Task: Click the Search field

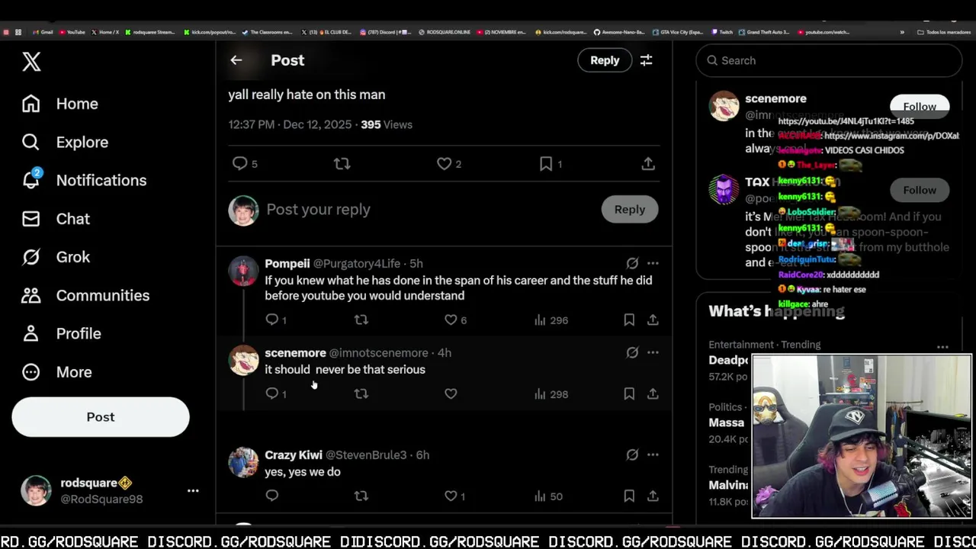Action: click(x=829, y=60)
